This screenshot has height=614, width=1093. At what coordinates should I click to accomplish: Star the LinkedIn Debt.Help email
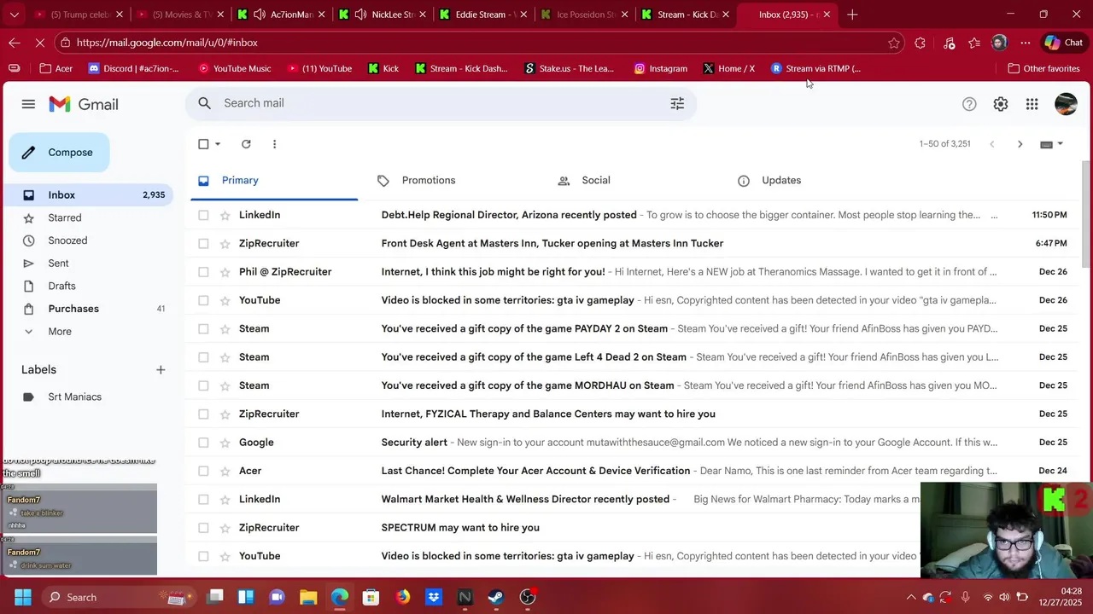pos(225,215)
